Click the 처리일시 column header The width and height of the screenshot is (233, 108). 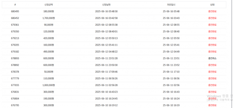(171, 5)
